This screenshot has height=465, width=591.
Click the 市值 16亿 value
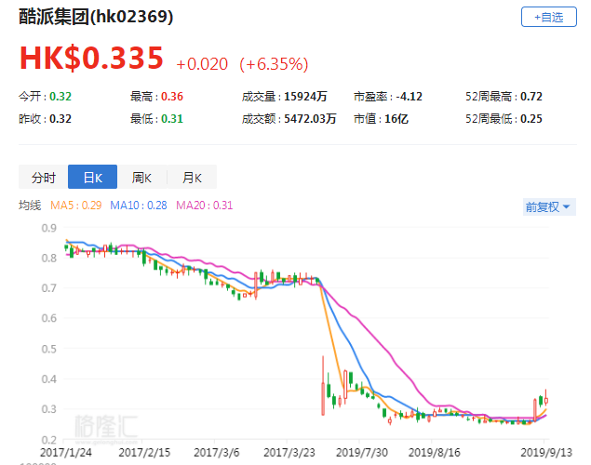tap(396, 119)
